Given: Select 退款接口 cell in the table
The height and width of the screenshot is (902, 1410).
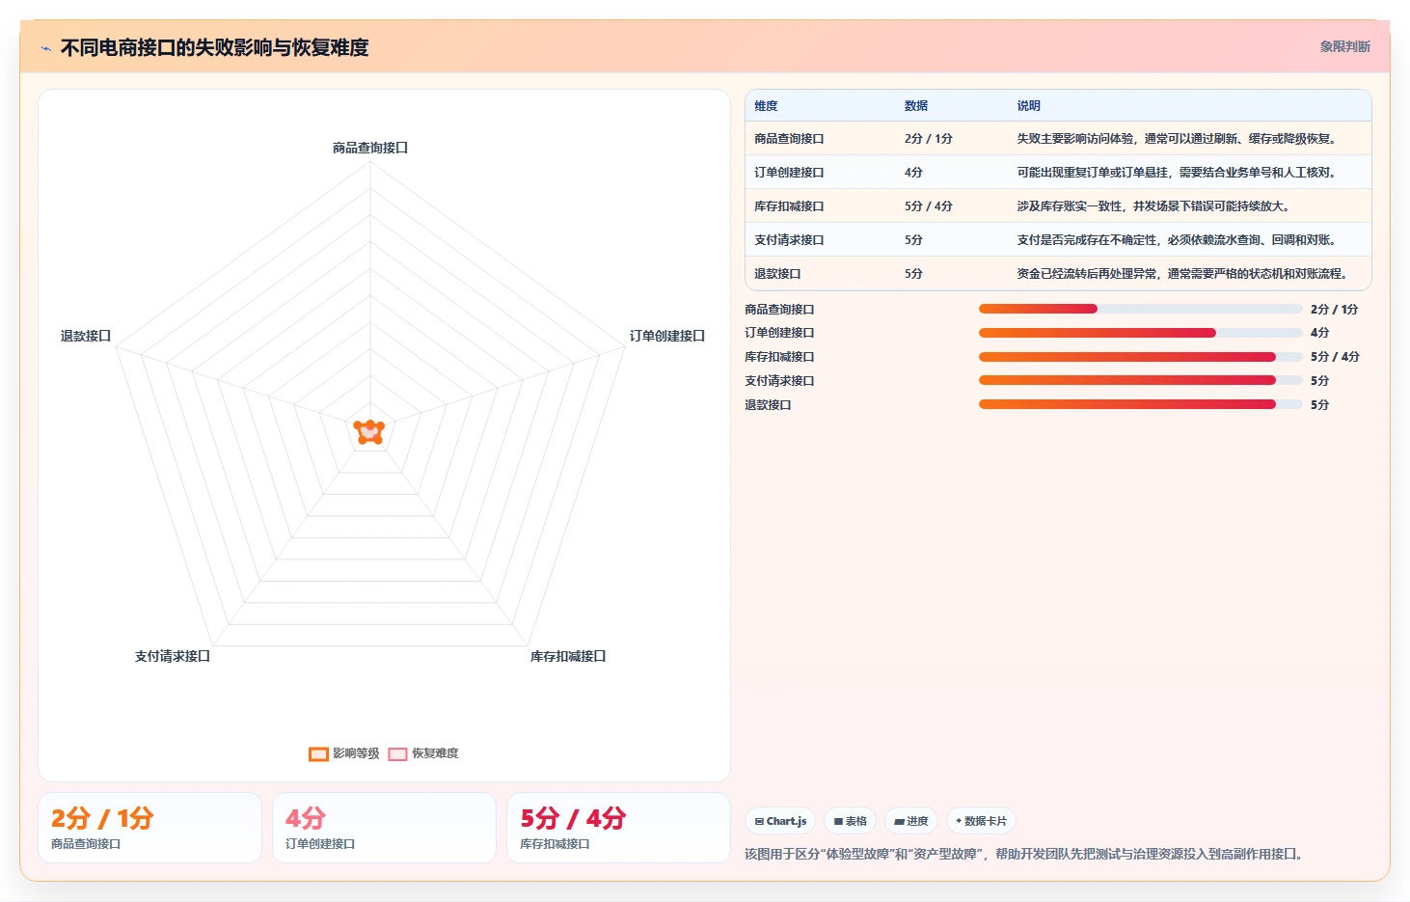Looking at the screenshot, I should click(777, 274).
